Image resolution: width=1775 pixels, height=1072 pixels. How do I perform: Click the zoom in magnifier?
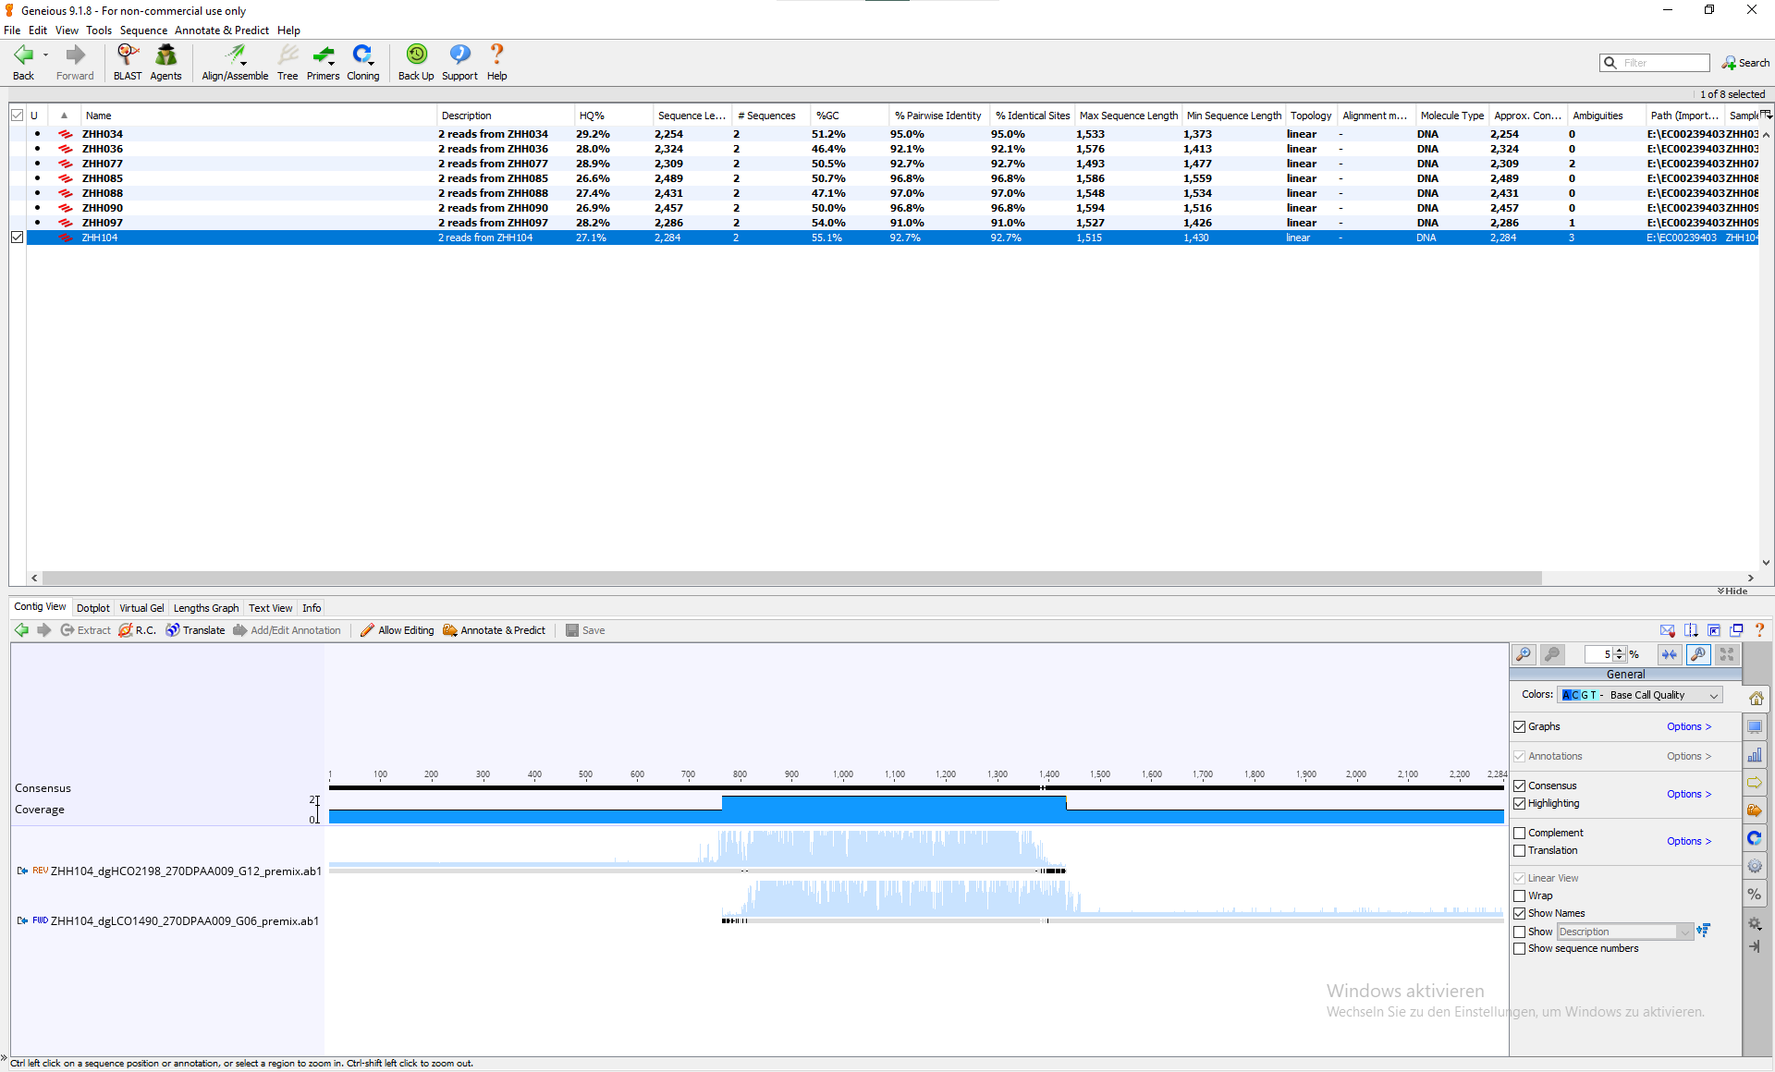1524,654
